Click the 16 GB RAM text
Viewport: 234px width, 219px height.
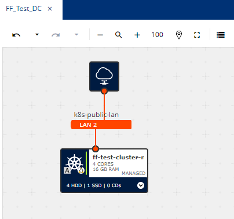pyautogui.click(x=105, y=169)
